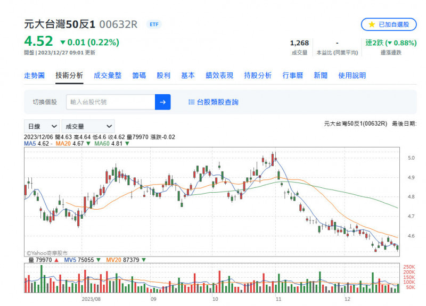This screenshot has height=306, width=426.
Task: Click the 切換個股 label
Action: 45,102
